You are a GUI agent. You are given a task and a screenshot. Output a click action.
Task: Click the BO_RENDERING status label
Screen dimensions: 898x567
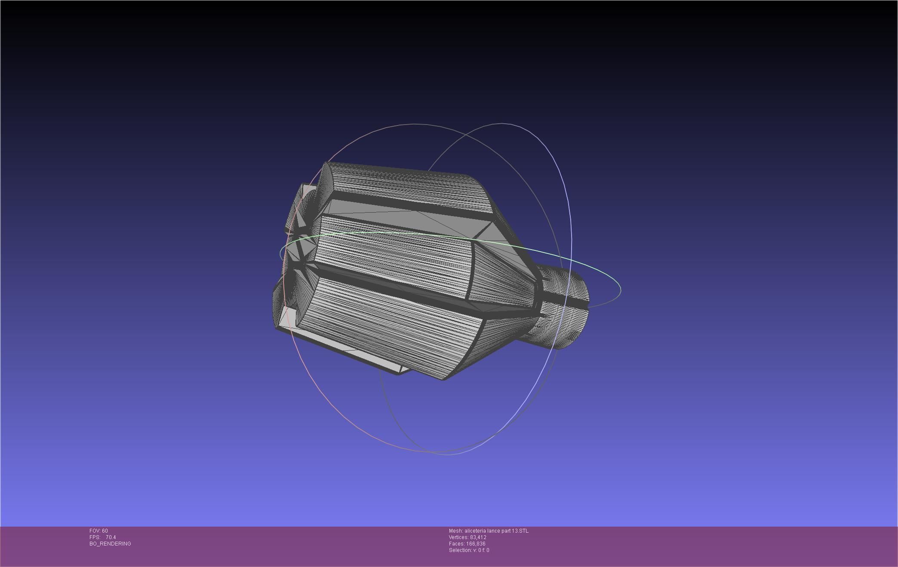pyautogui.click(x=110, y=544)
